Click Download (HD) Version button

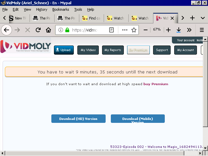click(x=78, y=119)
